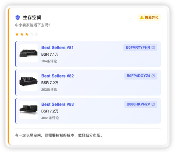Open external link icon for B086RKPN2V
The image size is (175, 153).
pyautogui.click(x=153, y=104)
